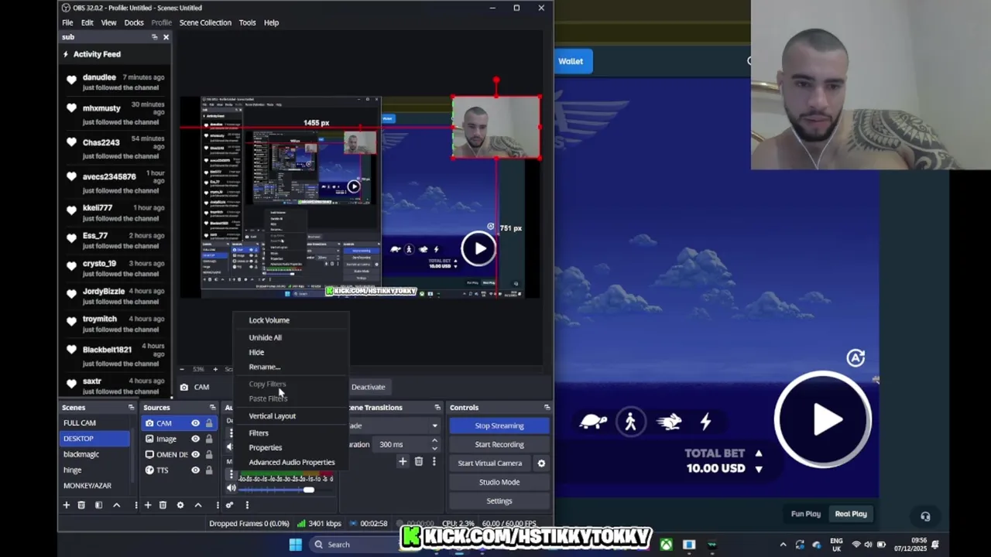
Task: Choose Rename in context menu
Action: (x=291, y=367)
